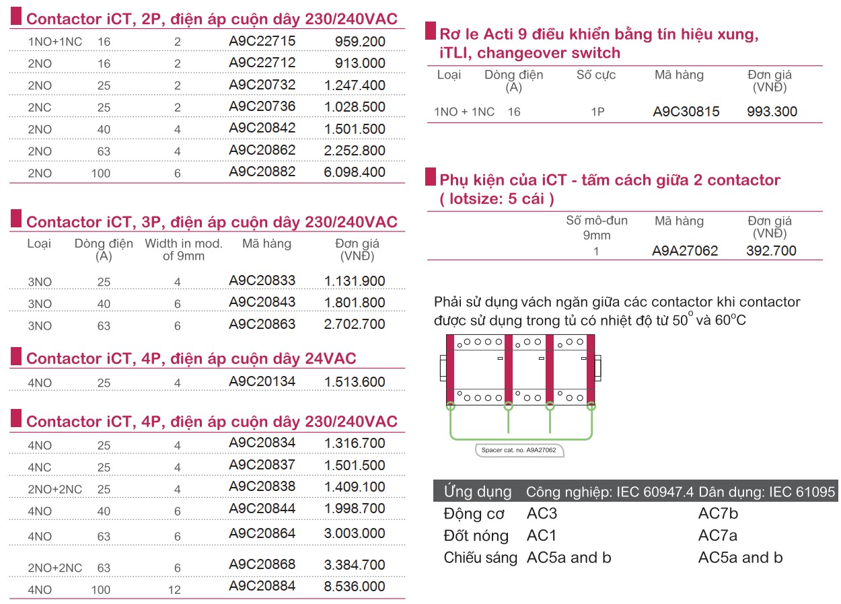Click 1P pole count cell
Screen dimensions: 841x604
(597, 112)
